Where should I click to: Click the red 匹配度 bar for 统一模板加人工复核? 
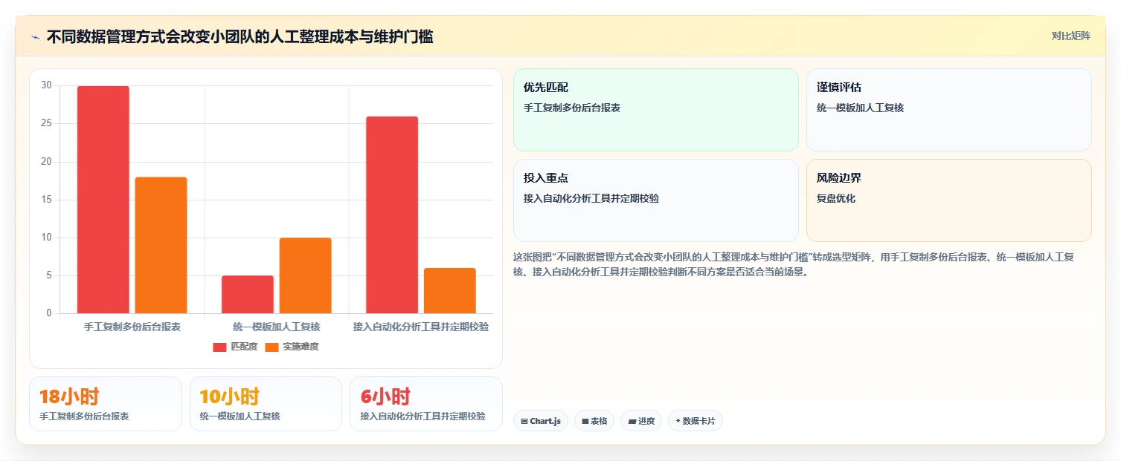pos(248,294)
